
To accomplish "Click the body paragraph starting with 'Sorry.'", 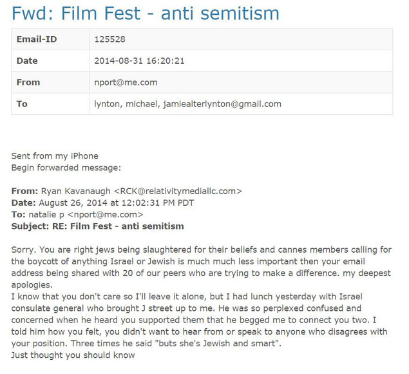I will [x=202, y=267].
